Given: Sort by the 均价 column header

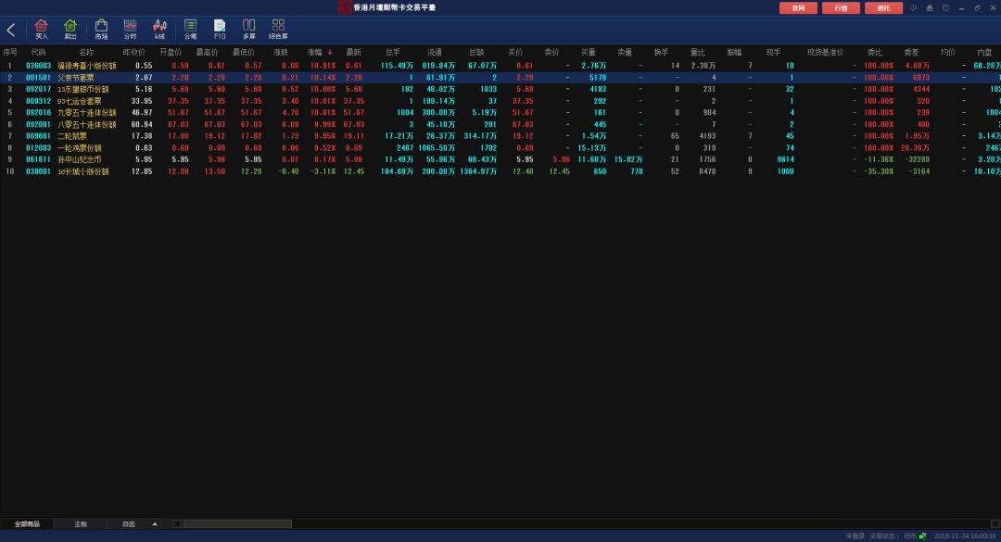Looking at the screenshot, I should pos(948,53).
